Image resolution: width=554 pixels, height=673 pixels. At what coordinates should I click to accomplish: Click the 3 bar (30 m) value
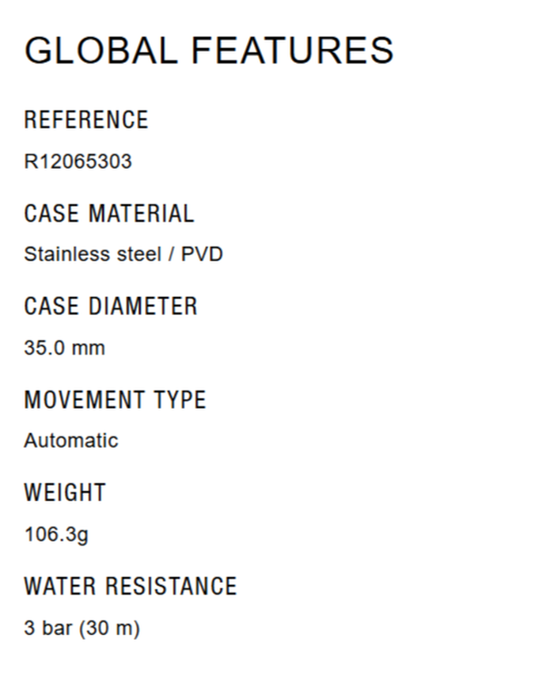(82, 629)
